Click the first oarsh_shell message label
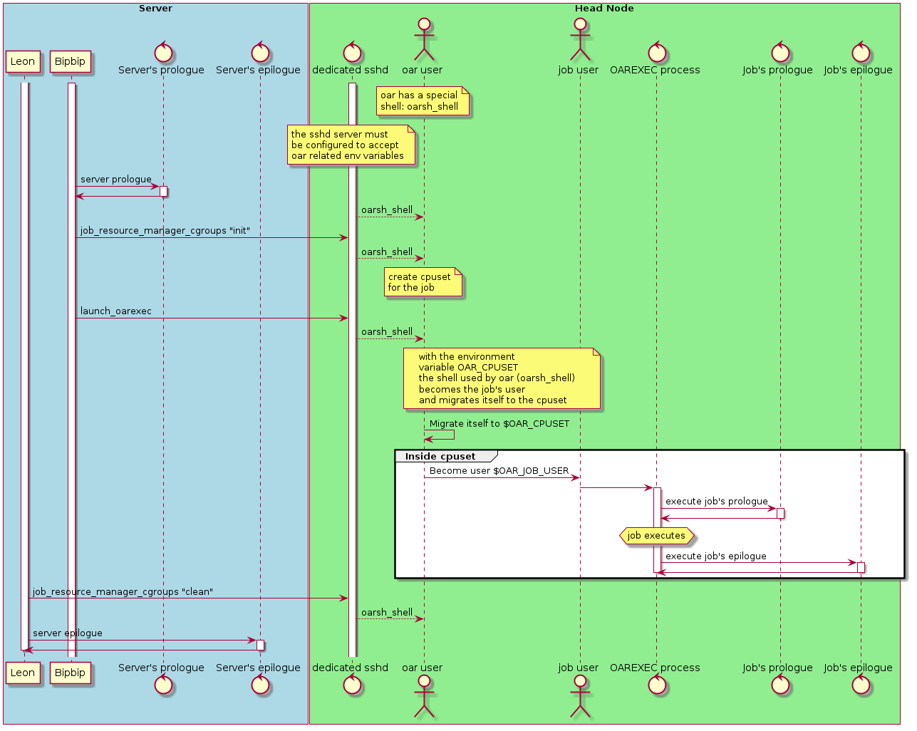This screenshot has height=731, width=917. pos(387,210)
